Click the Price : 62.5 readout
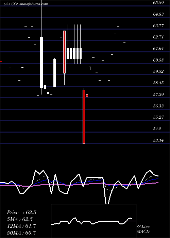This screenshot has height=238, width=170. (21, 213)
